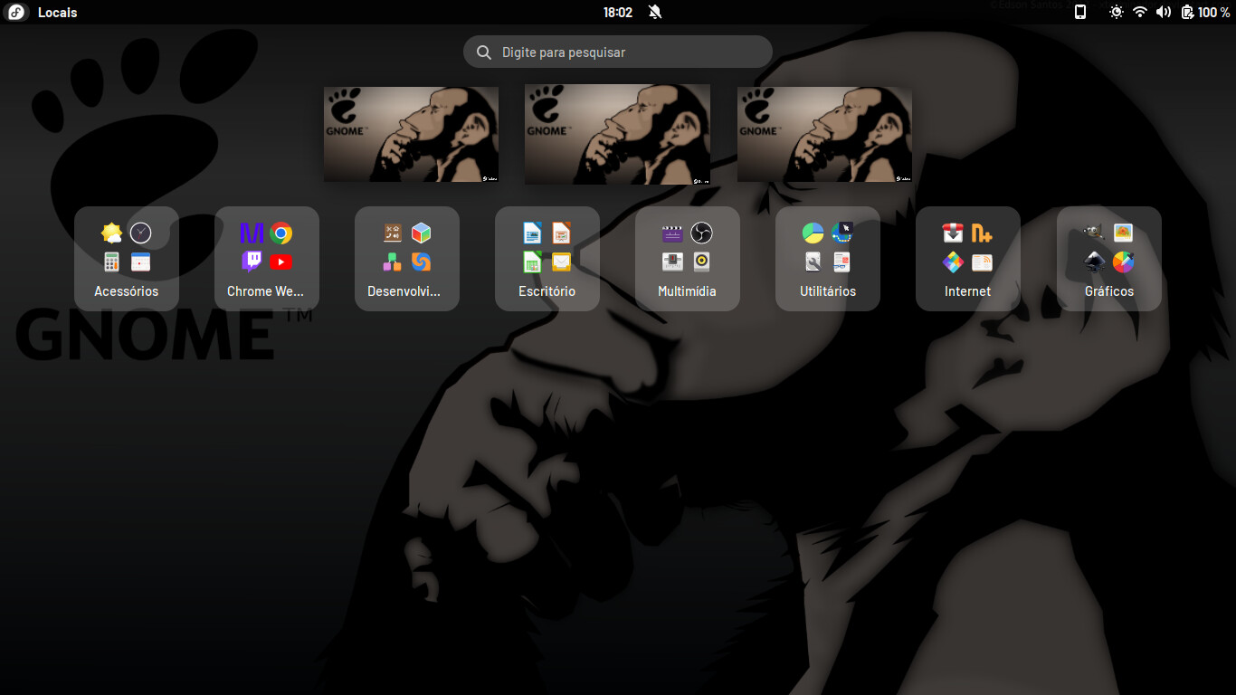
Task: Open the Internet app folder
Action: [968, 259]
